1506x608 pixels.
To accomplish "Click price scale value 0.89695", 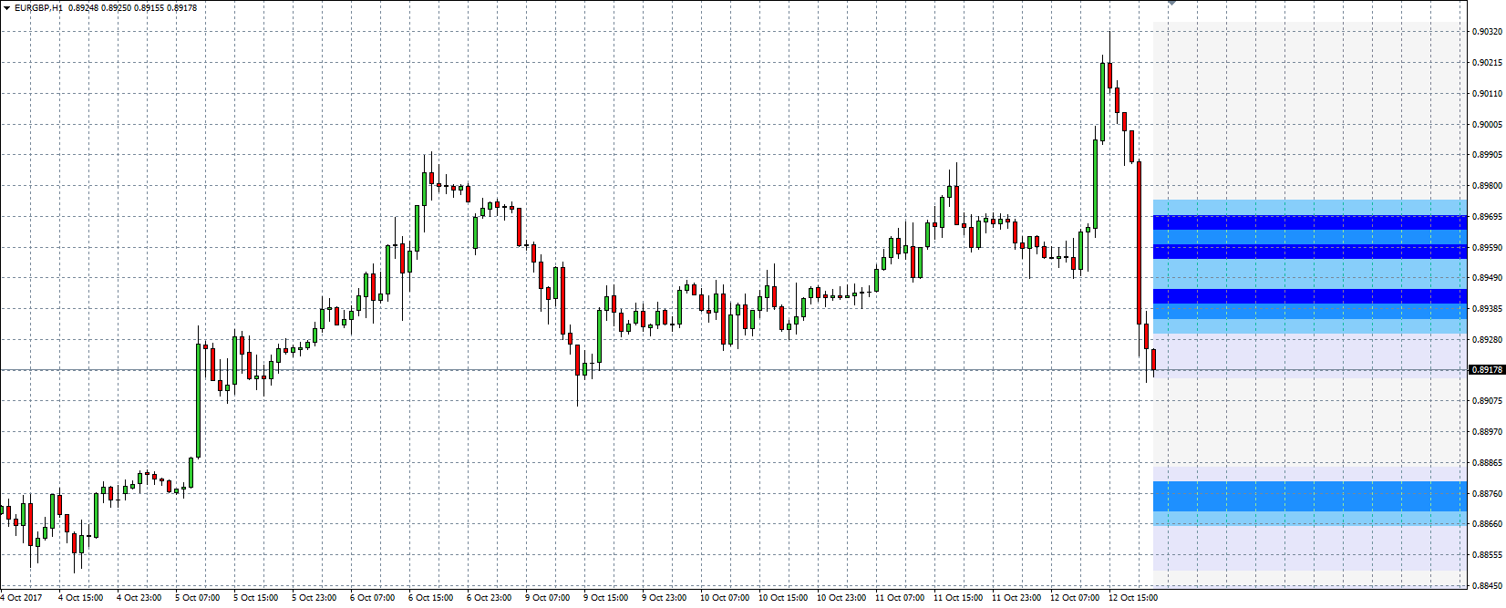I will coord(1488,217).
